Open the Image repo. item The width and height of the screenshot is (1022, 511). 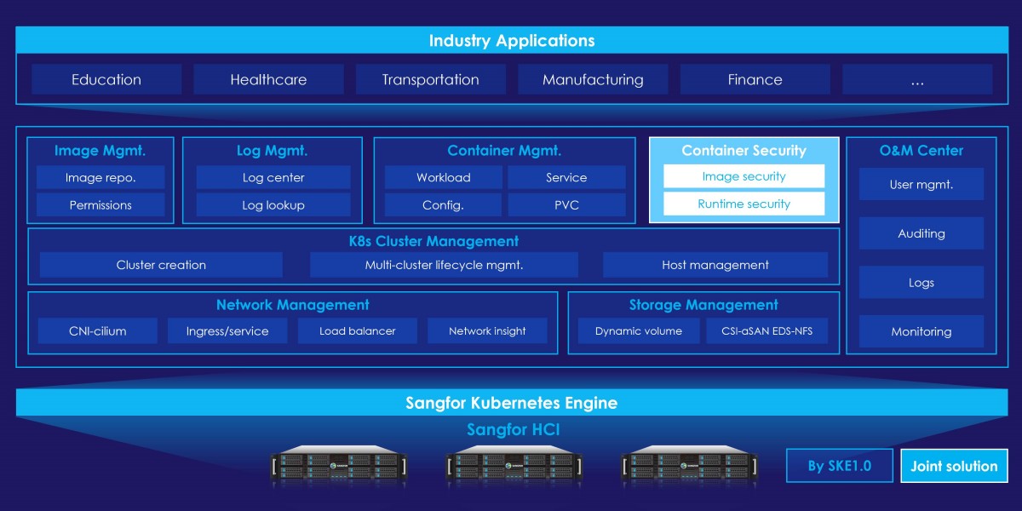100,177
